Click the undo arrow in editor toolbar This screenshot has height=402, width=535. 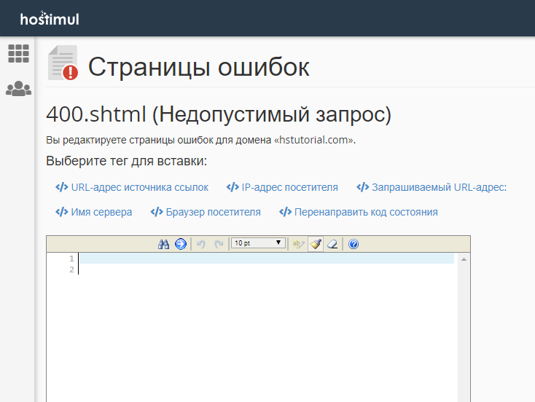(x=201, y=244)
